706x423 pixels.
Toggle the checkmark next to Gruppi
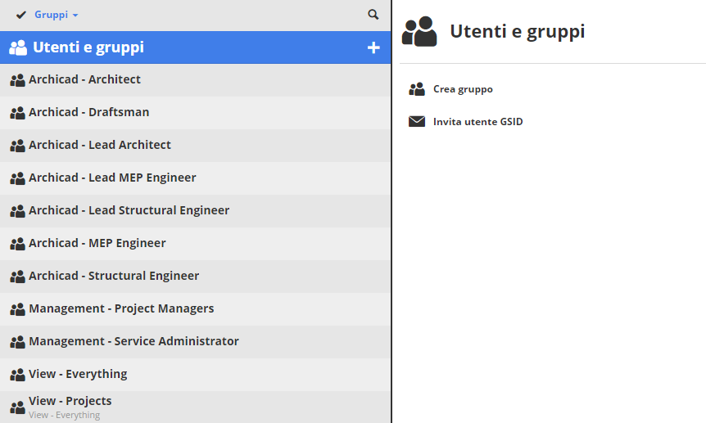coord(21,15)
